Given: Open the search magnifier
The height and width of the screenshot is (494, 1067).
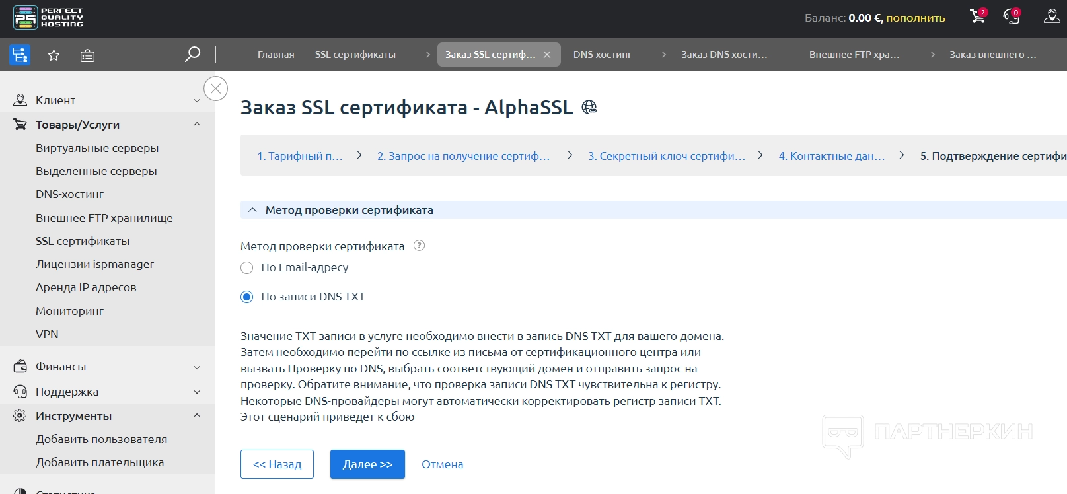Looking at the screenshot, I should coord(192,54).
